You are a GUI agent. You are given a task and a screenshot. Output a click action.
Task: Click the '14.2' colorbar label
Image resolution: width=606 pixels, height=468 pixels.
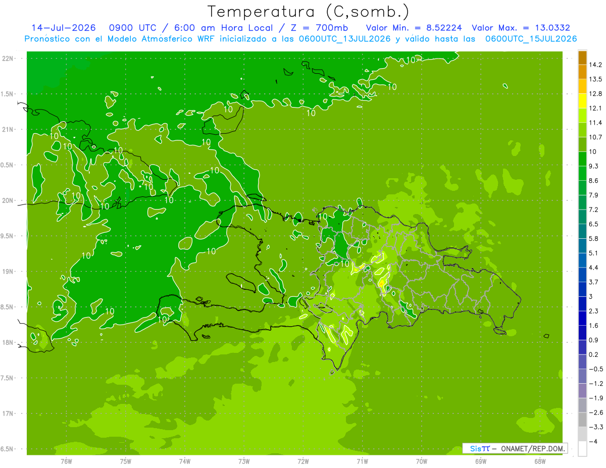click(595, 65)
